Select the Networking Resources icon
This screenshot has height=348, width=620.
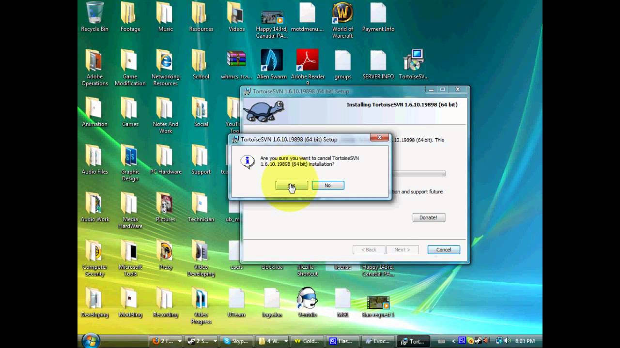click(x=165, y=68)
